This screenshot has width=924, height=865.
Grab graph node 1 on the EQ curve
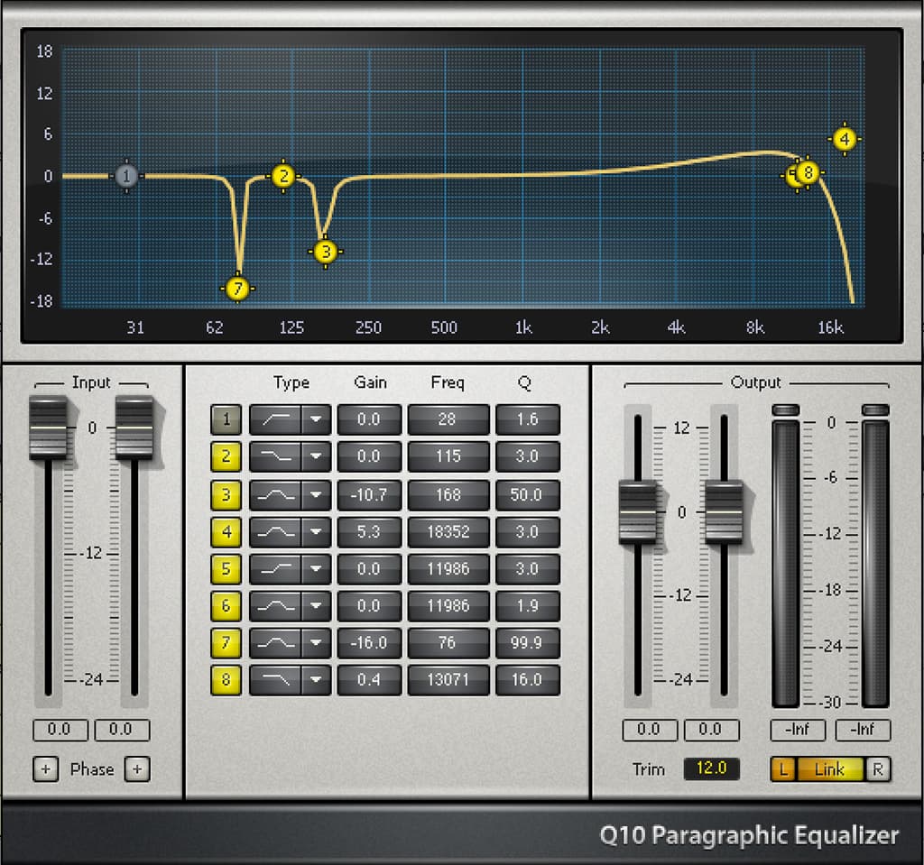click(126, 176)
